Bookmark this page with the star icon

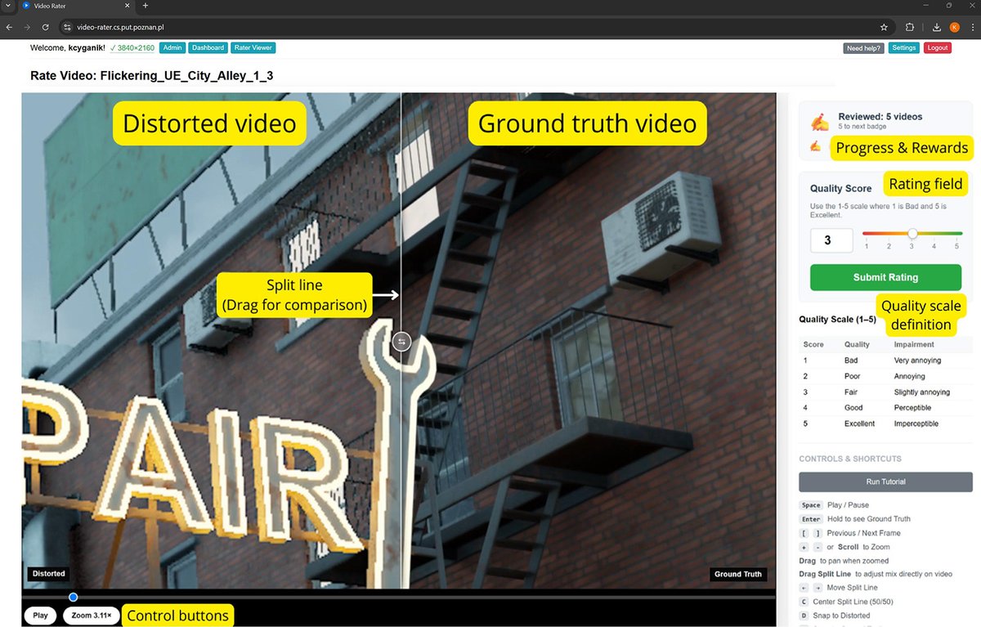[x=884, y=27]
